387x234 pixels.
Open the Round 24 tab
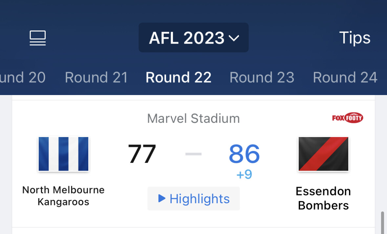(x=345, y=77)
